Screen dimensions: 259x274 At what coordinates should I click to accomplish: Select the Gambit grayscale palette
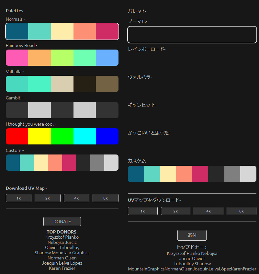click(x=62, y=110)
